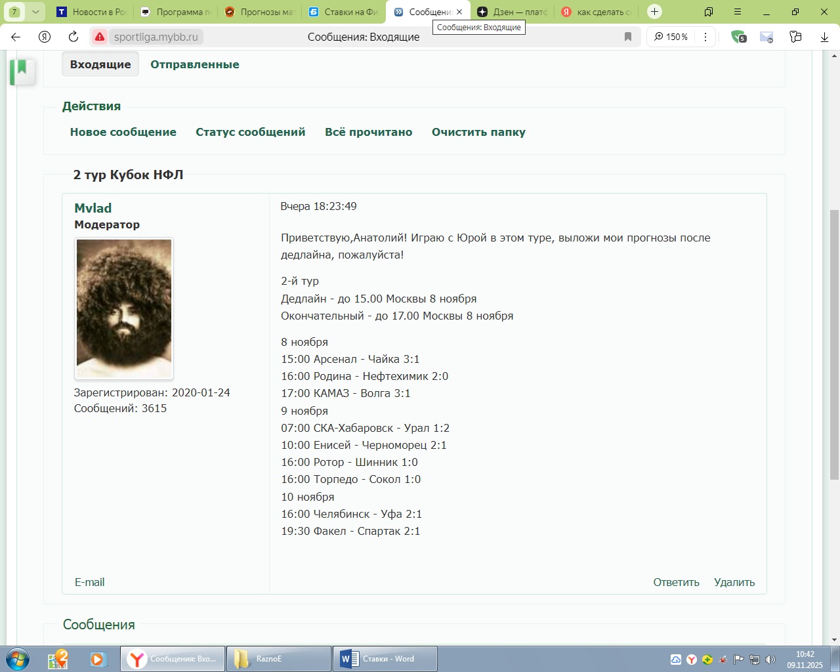Screen dimensions: 840x672
Task: Click Очистить папку
Action: point(478,132)
